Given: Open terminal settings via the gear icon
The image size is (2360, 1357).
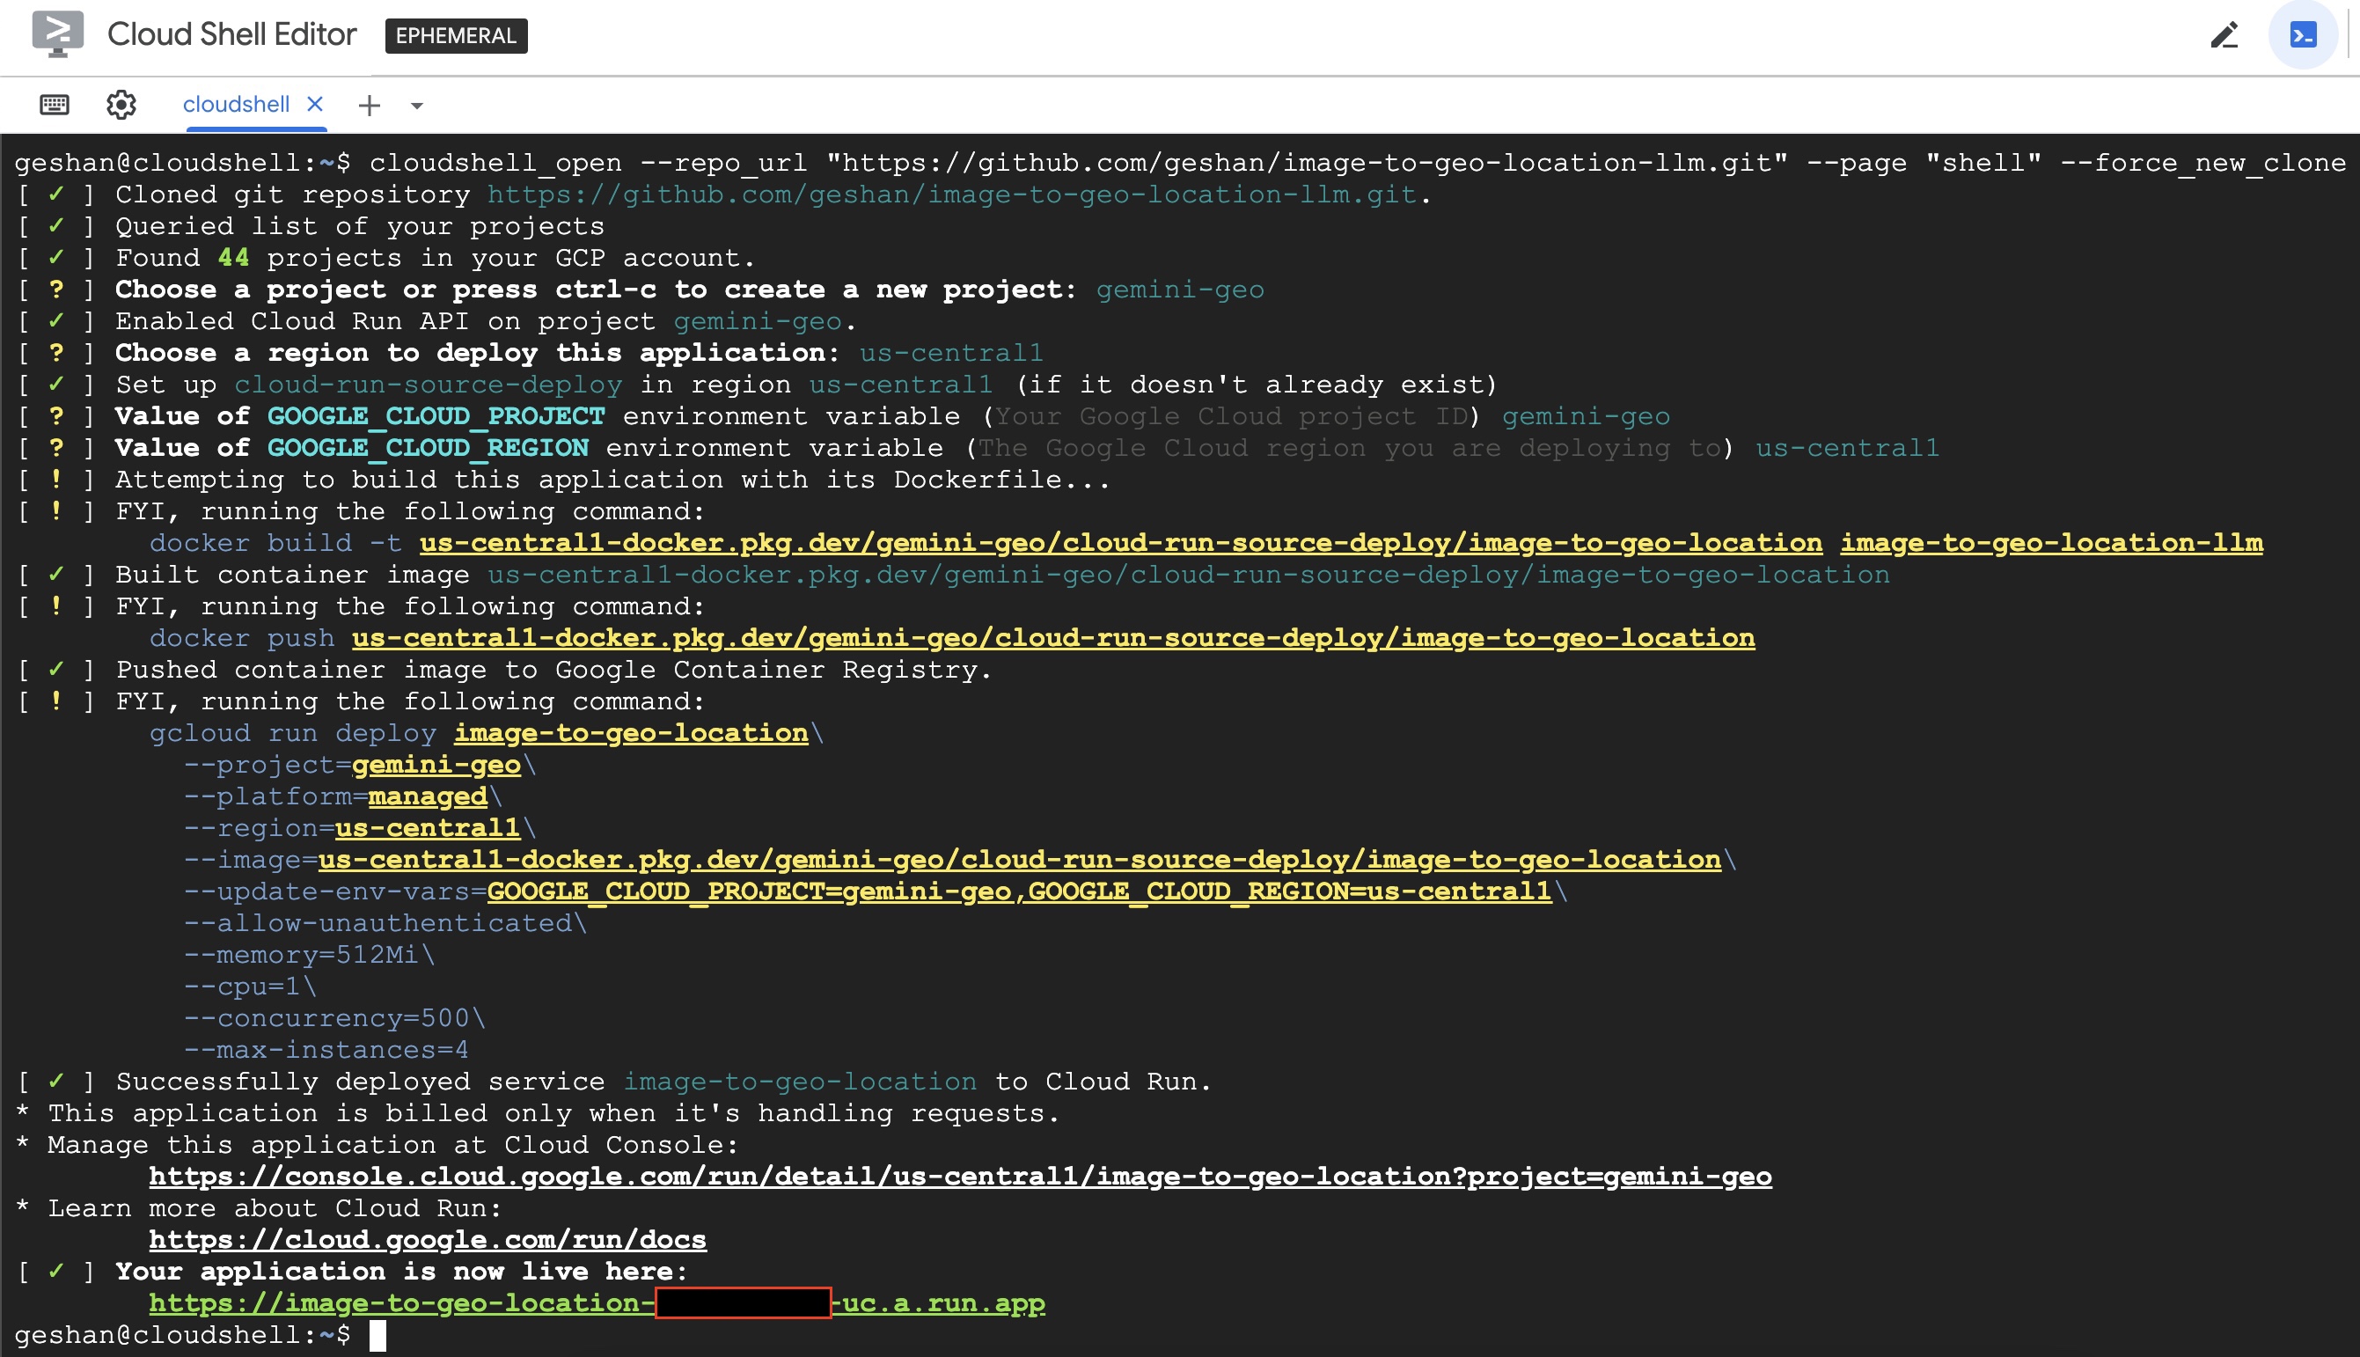Looking at the screenshot, I should pyautogui.click(x=121, y=105).
